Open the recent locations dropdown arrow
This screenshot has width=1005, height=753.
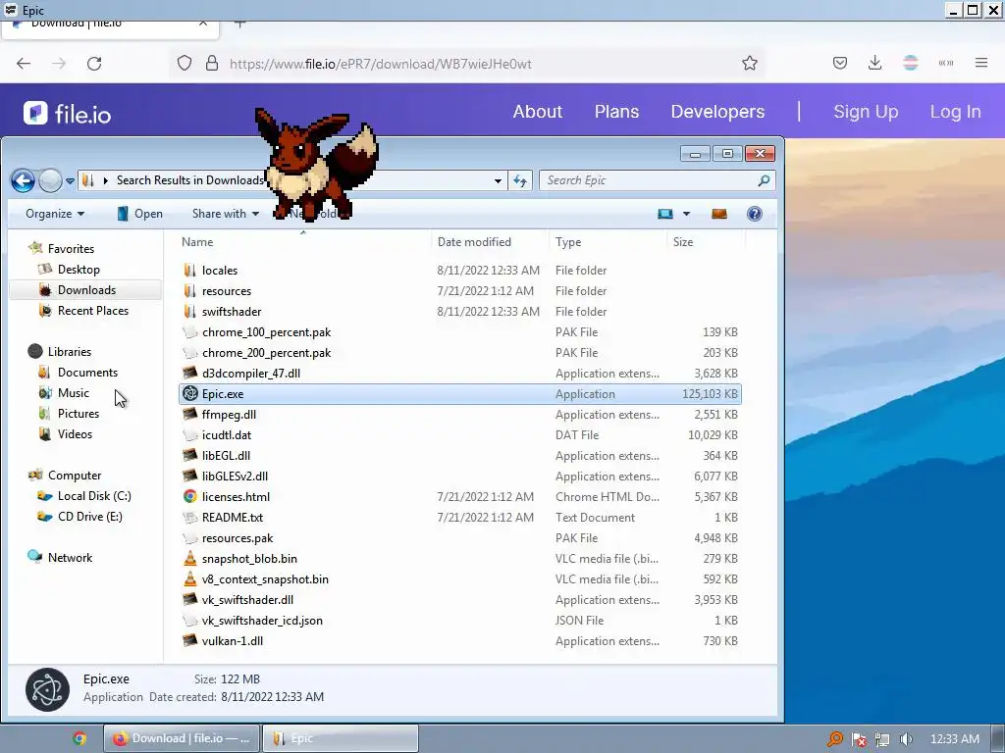pos(70,181)
